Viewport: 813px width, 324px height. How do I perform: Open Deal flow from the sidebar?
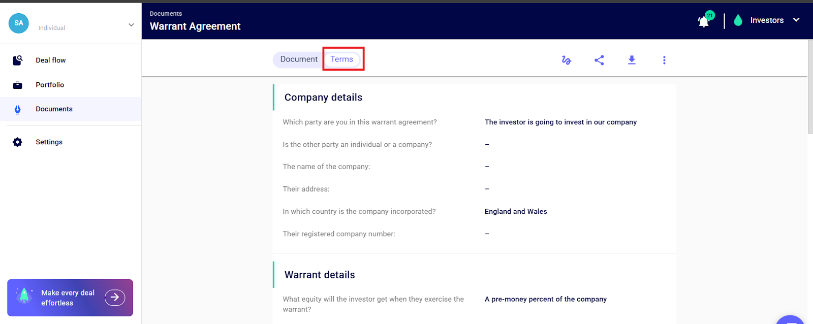[51, 60]
